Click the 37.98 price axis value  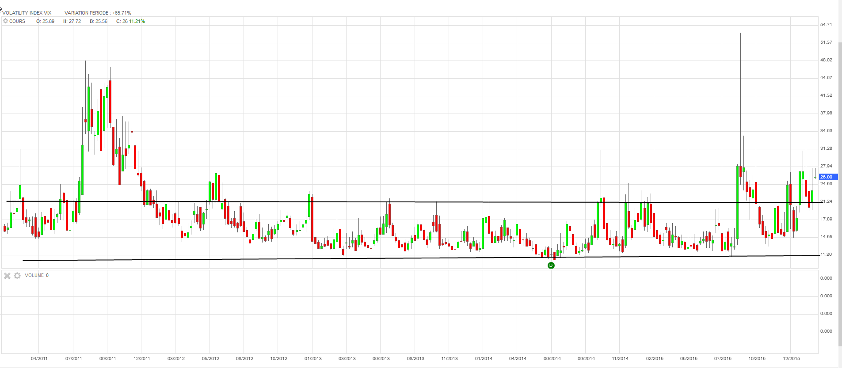point(826,113)
